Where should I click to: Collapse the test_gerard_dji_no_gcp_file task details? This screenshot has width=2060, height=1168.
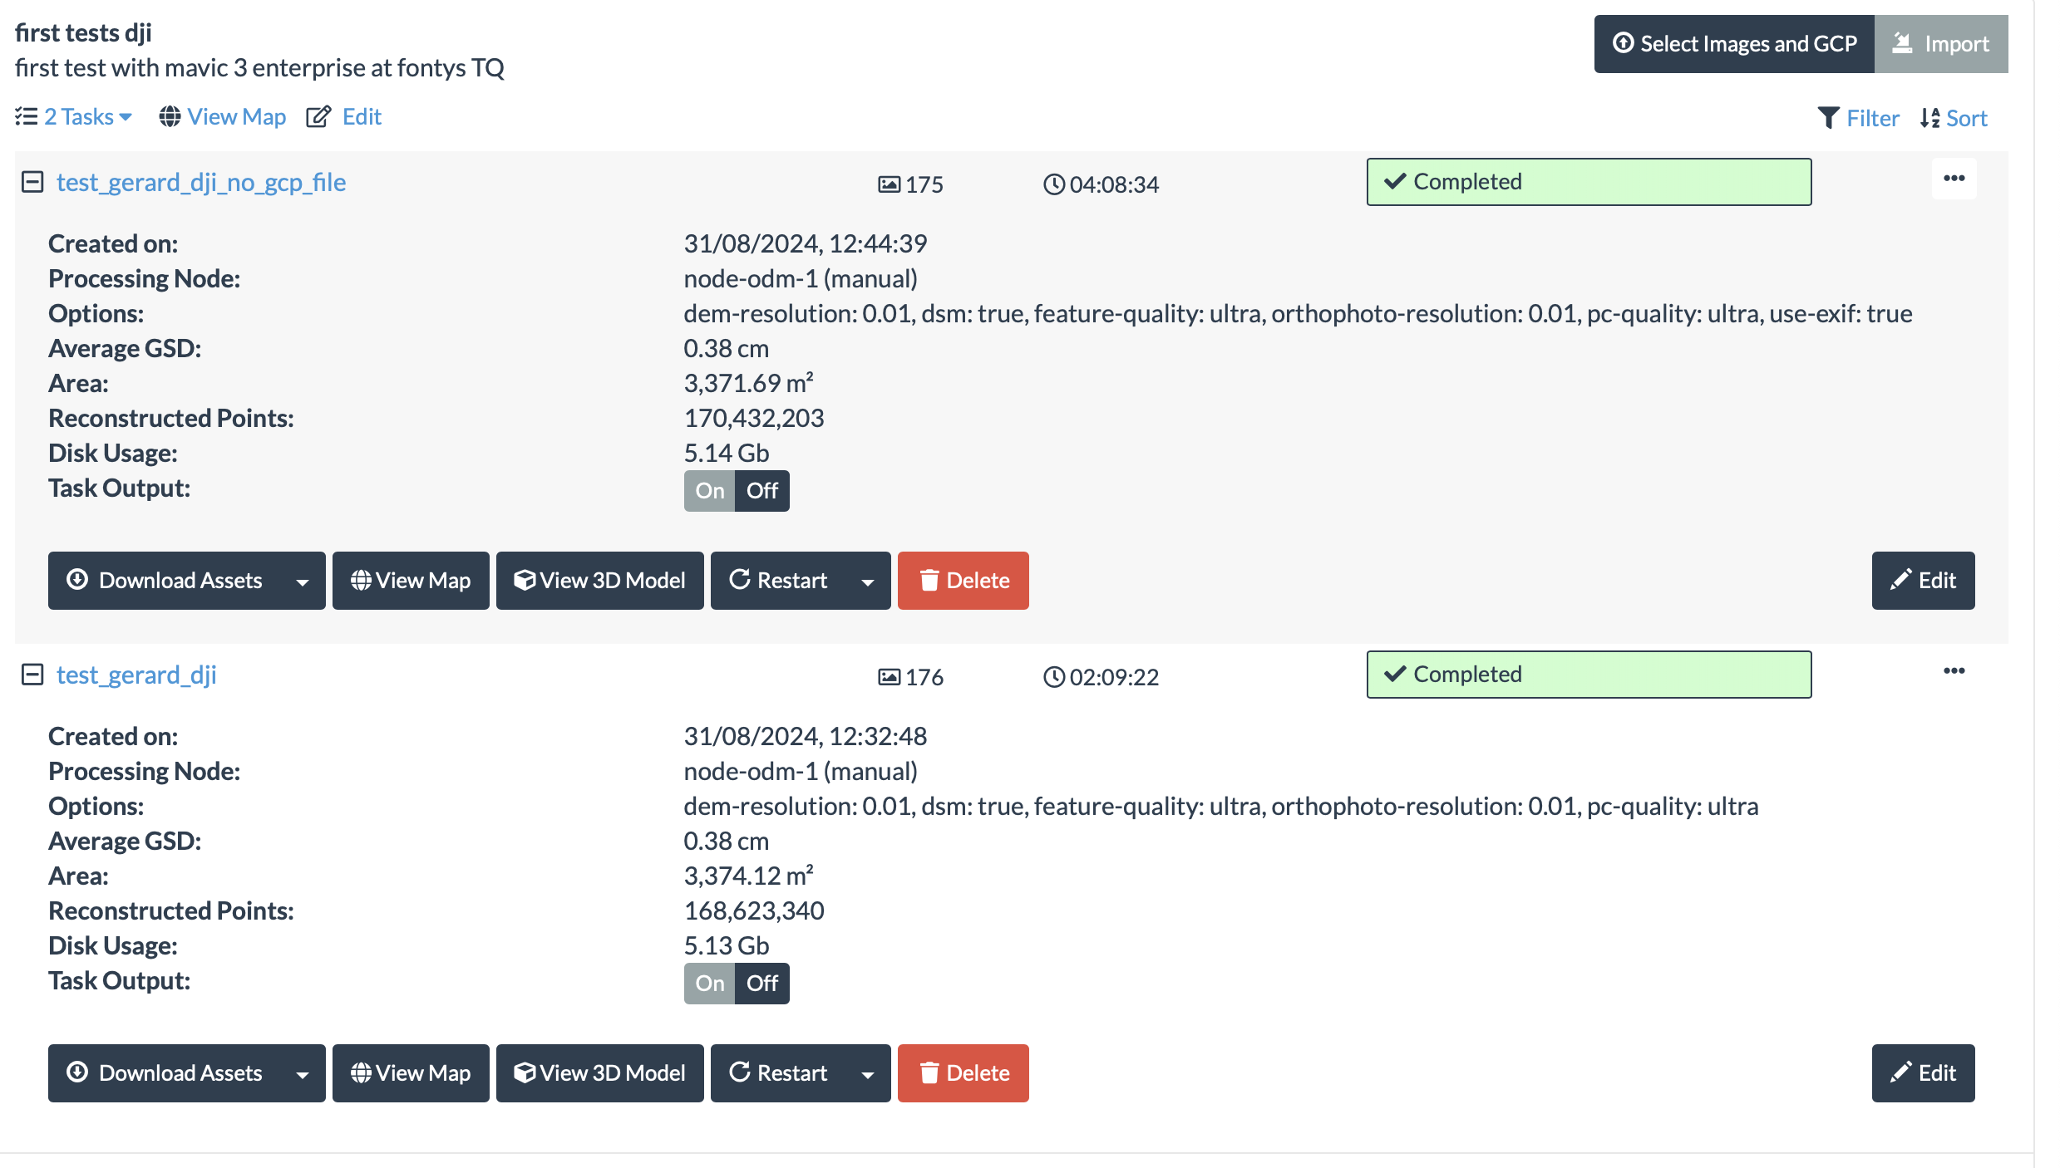32,182
